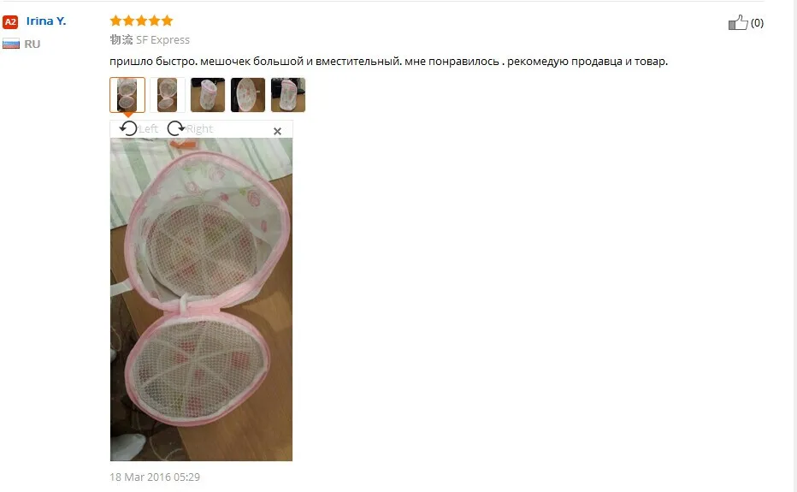The image size is (797, 492).
Task: Select the highlighted first review photo thumbnail
Action: click(x=127, y=95)
